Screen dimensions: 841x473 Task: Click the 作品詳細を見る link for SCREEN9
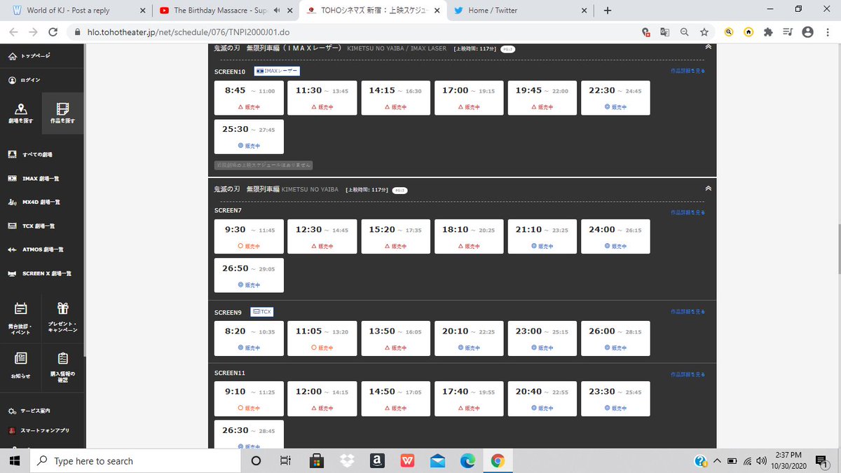(x=688, y=311)
